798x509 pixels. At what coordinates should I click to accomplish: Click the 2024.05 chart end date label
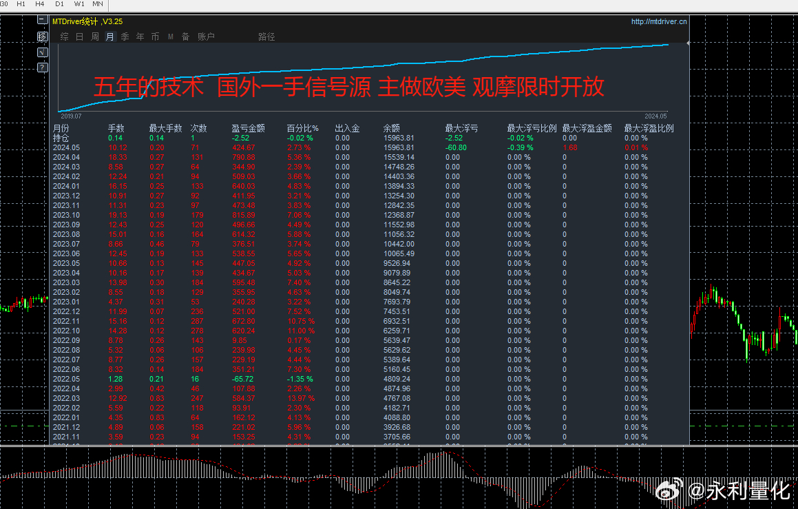click(655, 116)
